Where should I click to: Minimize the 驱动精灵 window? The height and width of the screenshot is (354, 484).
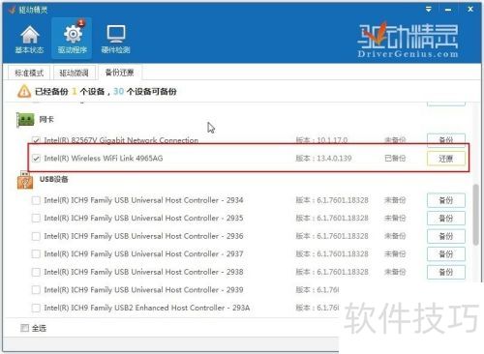448,10
